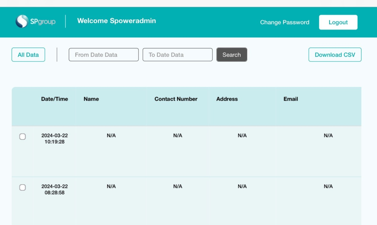Screen dimensions: 377x225
Task: Focus the From Date Data field
Action: pyautogui.click(x=104, y=55)
